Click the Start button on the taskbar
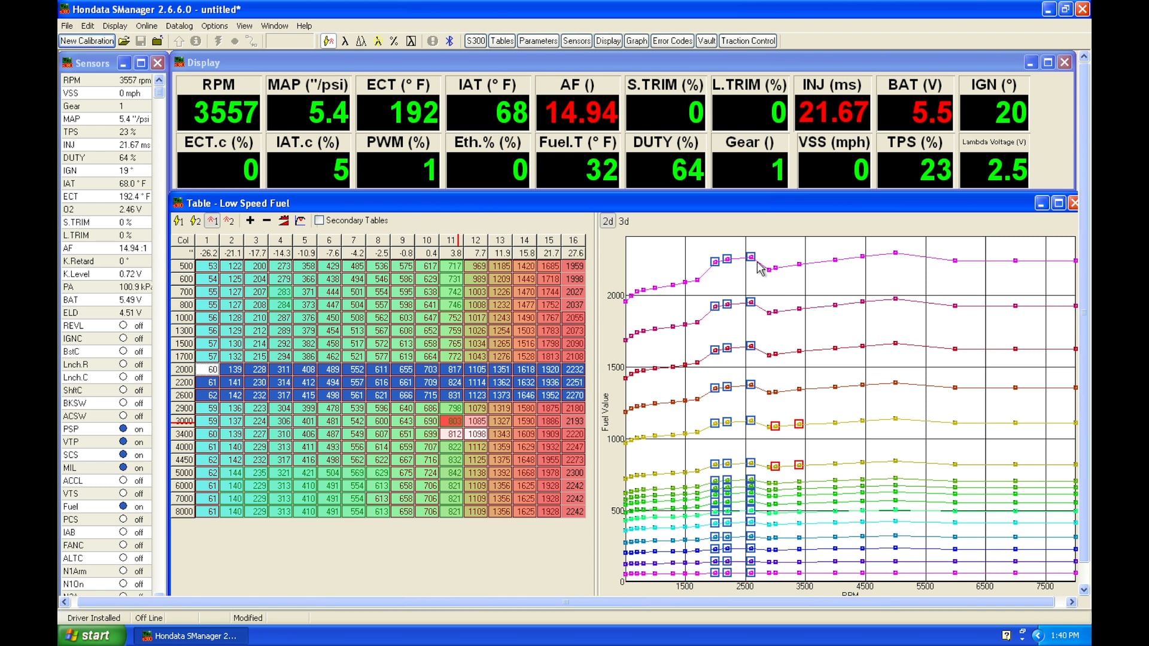The width and height of the screenshot is (1149, 646). pyautogui.click(x=90, y=635)
